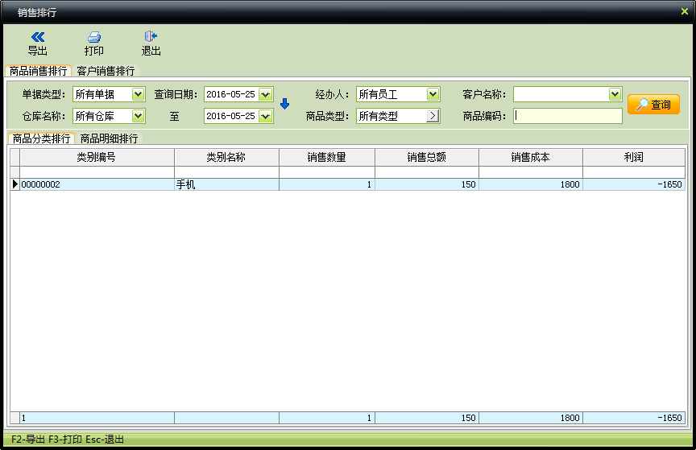Screen dimensions: 696x450
Task: Sort by 销售成本 column header
Action: (x=531, y=157)
